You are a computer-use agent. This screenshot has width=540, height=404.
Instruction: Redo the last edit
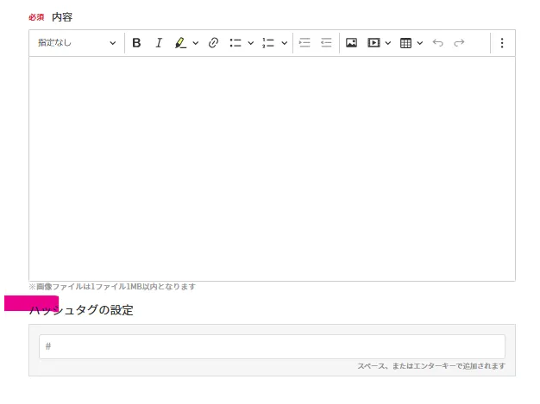(460, 43)
